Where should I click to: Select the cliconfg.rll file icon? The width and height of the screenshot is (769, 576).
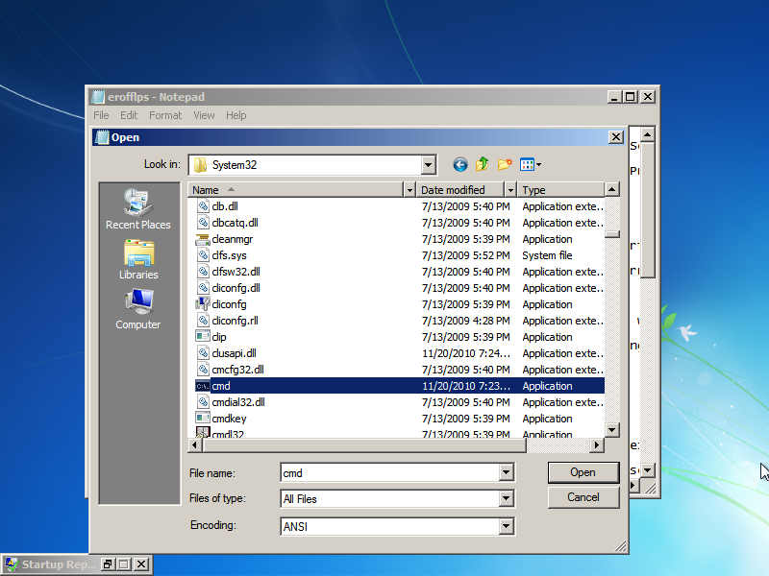[203, 321]
